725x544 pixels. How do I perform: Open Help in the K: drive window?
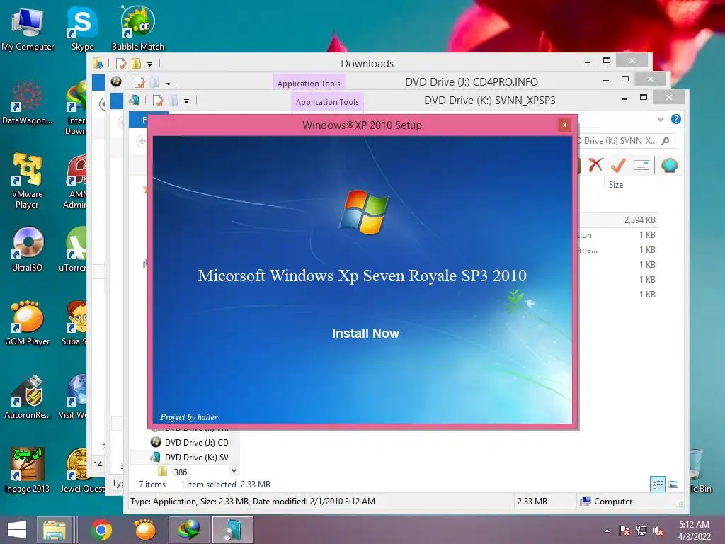[675, 119]
